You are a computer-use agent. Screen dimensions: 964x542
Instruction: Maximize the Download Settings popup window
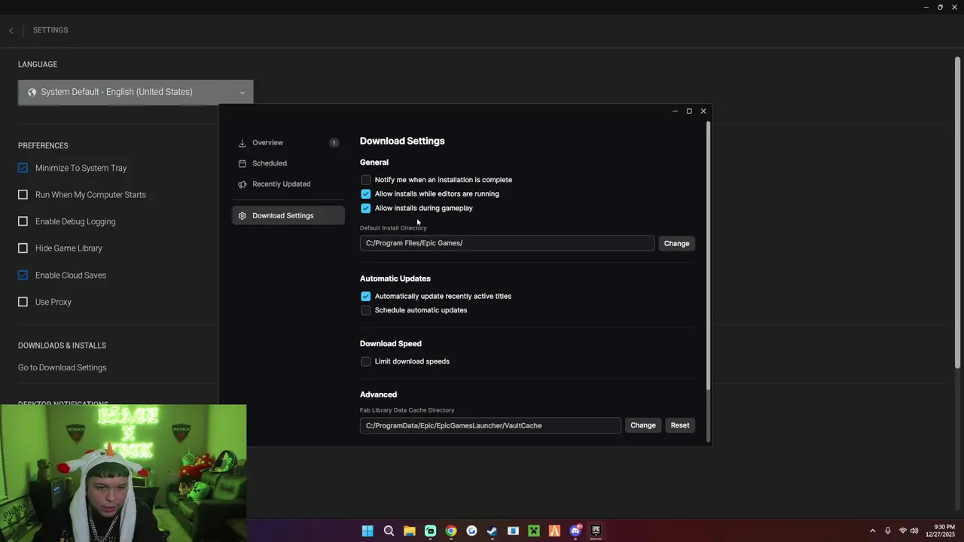pos(689,111)
